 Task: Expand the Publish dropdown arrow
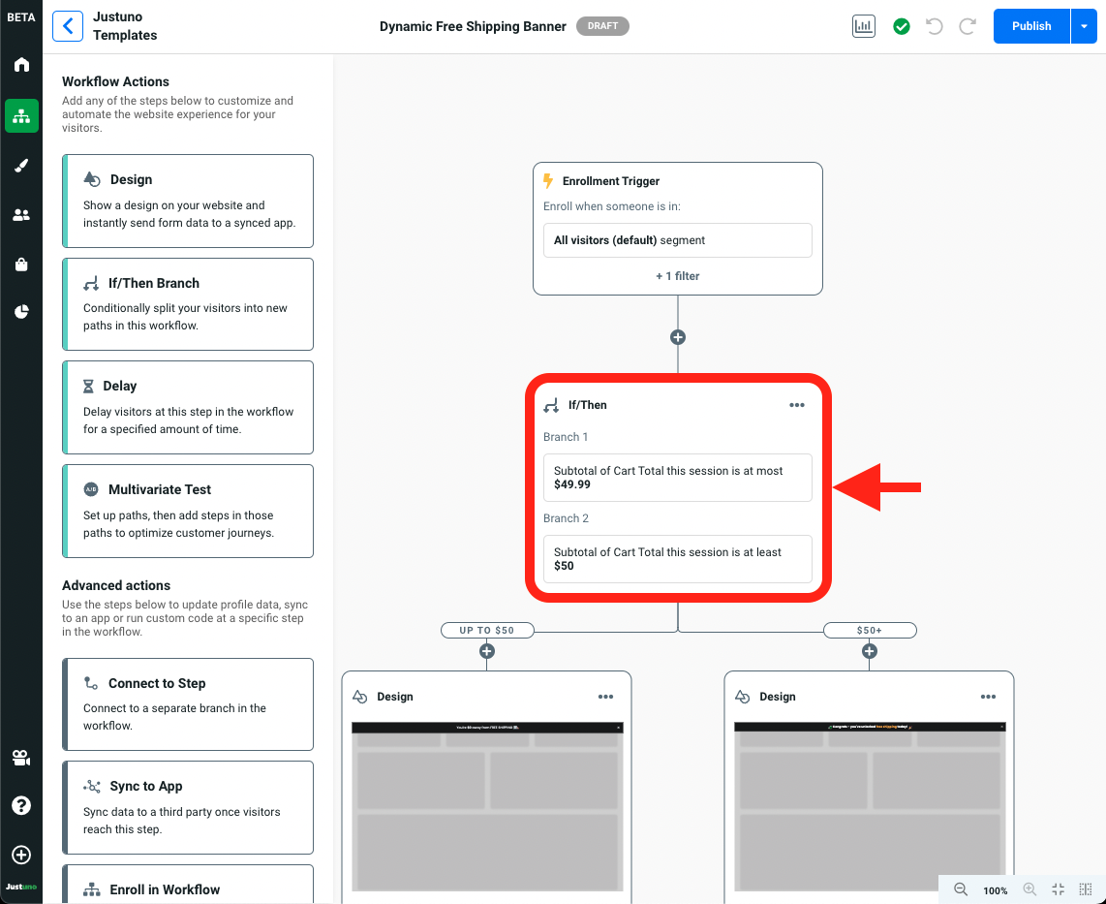pyautogui.click(x=1084, y=26)
